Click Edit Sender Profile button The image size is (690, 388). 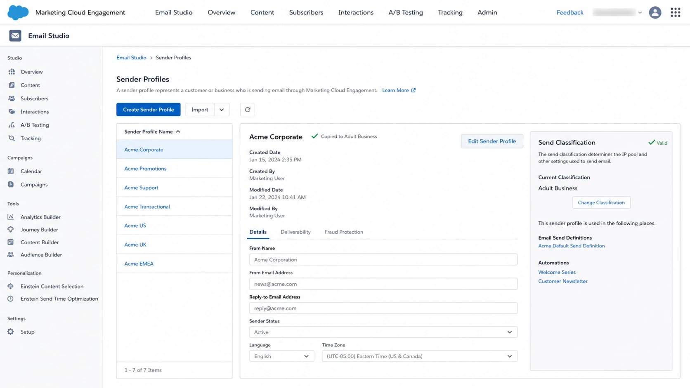coord(492,141)
